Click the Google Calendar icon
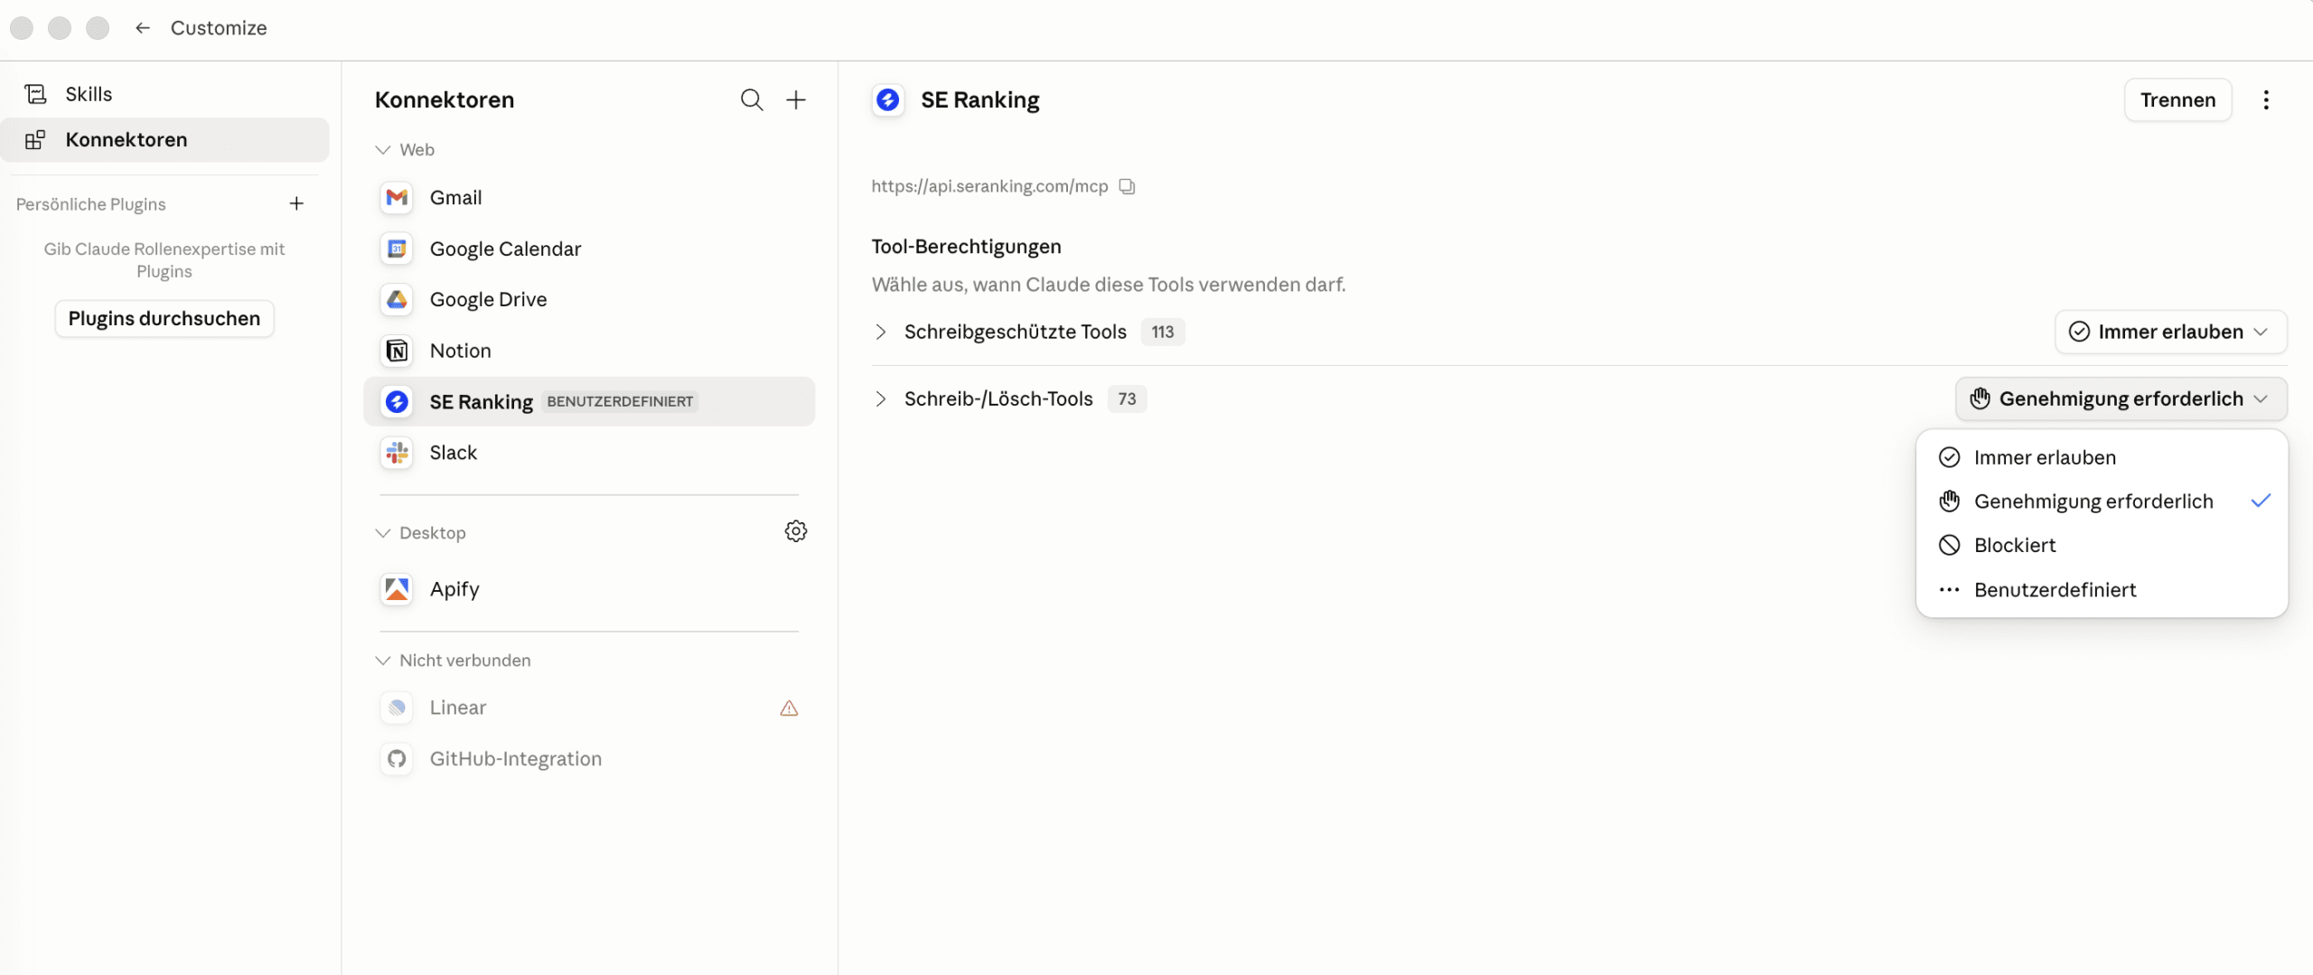 [x=397, y=248]
